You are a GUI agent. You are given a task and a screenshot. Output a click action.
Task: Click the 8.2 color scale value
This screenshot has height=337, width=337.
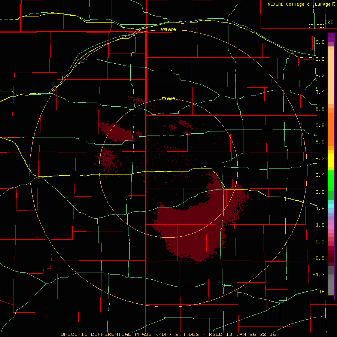click(320, 75)
